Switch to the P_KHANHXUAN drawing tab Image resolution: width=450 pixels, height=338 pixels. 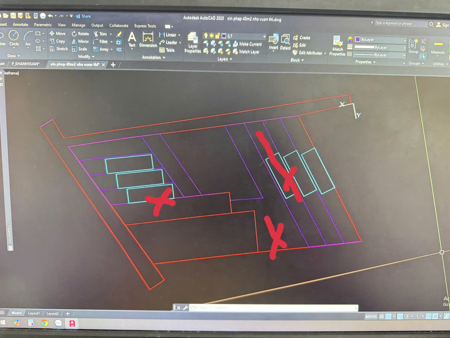[25, 64]
